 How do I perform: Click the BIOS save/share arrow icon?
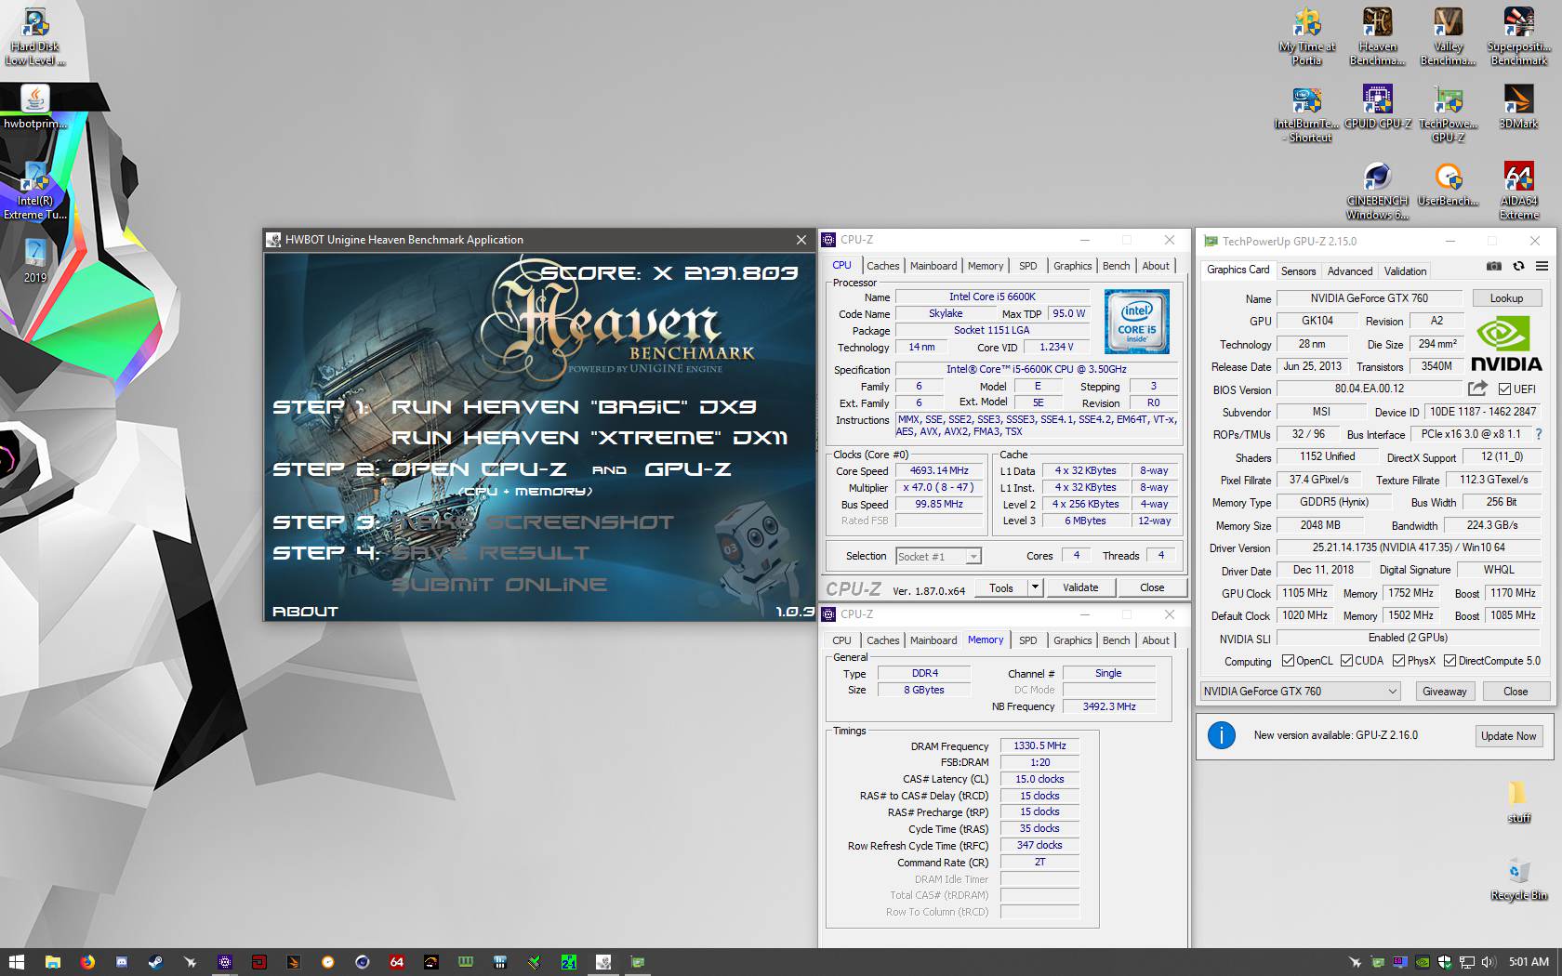click(x=1478, y=388)
